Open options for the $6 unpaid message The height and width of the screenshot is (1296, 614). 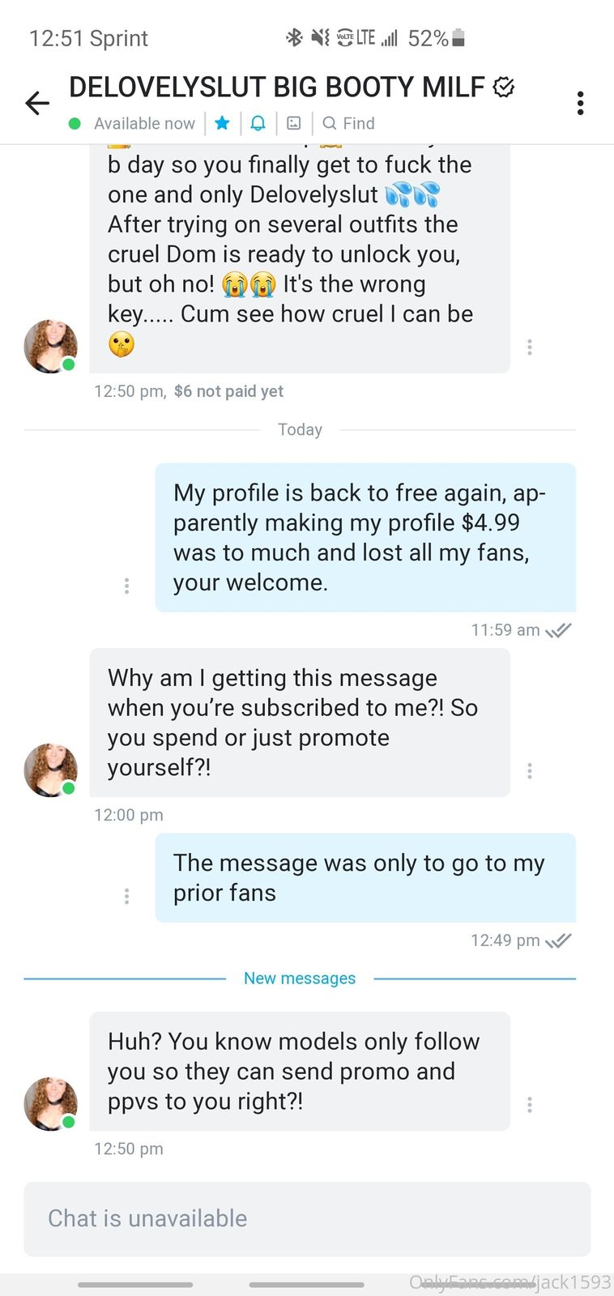pos(530,347)
